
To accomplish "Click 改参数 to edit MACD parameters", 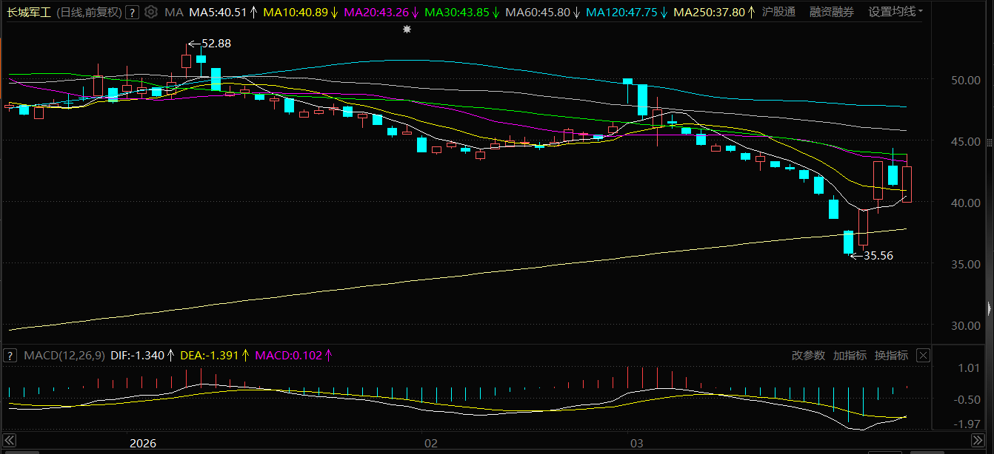I will [808, 356].
